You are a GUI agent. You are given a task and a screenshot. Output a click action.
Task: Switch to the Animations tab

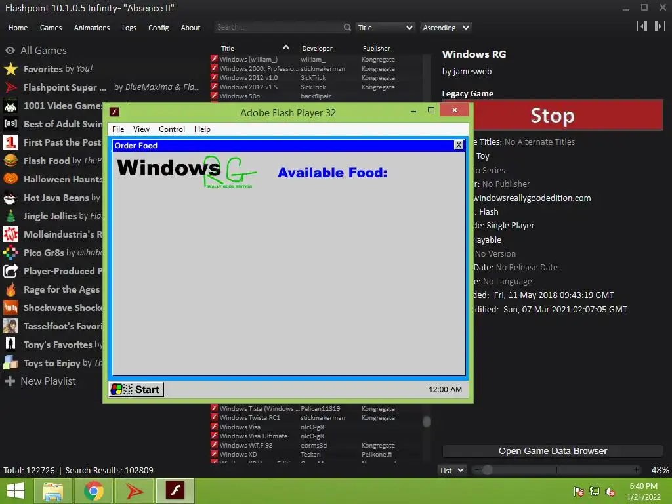point(92,28)
